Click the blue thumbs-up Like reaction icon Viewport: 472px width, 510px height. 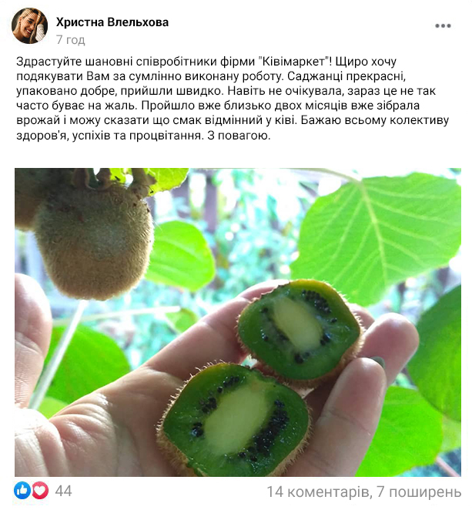(22, 491)
